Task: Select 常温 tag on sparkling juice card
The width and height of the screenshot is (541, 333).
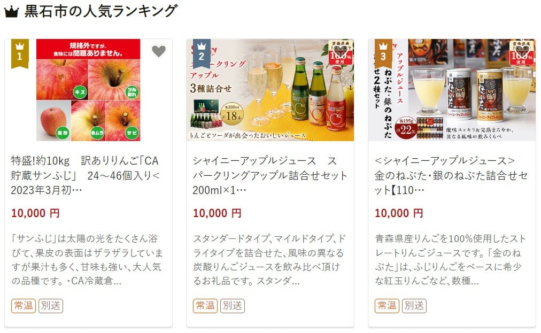Action: click(x=205, y=306)
